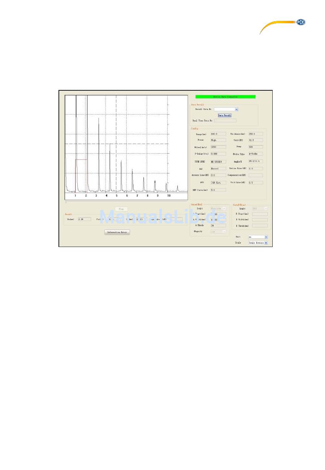325x470 pixels.
Task: Click the Gate A Width(mm) field
Action: tap(218, 220)
